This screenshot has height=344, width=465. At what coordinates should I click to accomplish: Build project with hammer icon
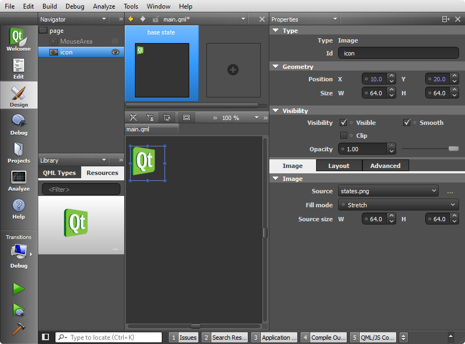(18, 329)
